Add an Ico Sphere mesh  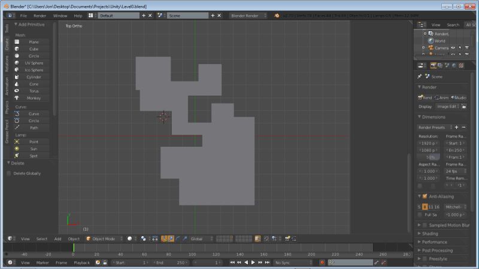point(32,70)
